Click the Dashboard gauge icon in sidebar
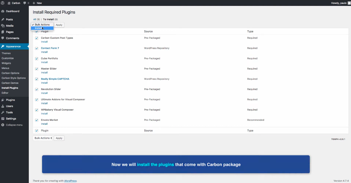The image size is (351, 183). 3,11
